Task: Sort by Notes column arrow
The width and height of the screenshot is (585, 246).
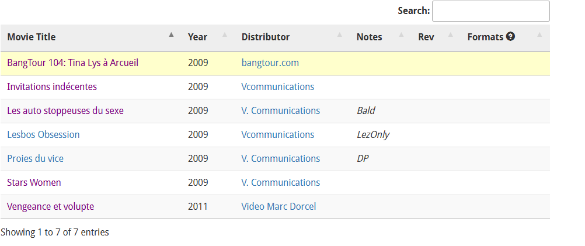Action: (x=401, y=35)
